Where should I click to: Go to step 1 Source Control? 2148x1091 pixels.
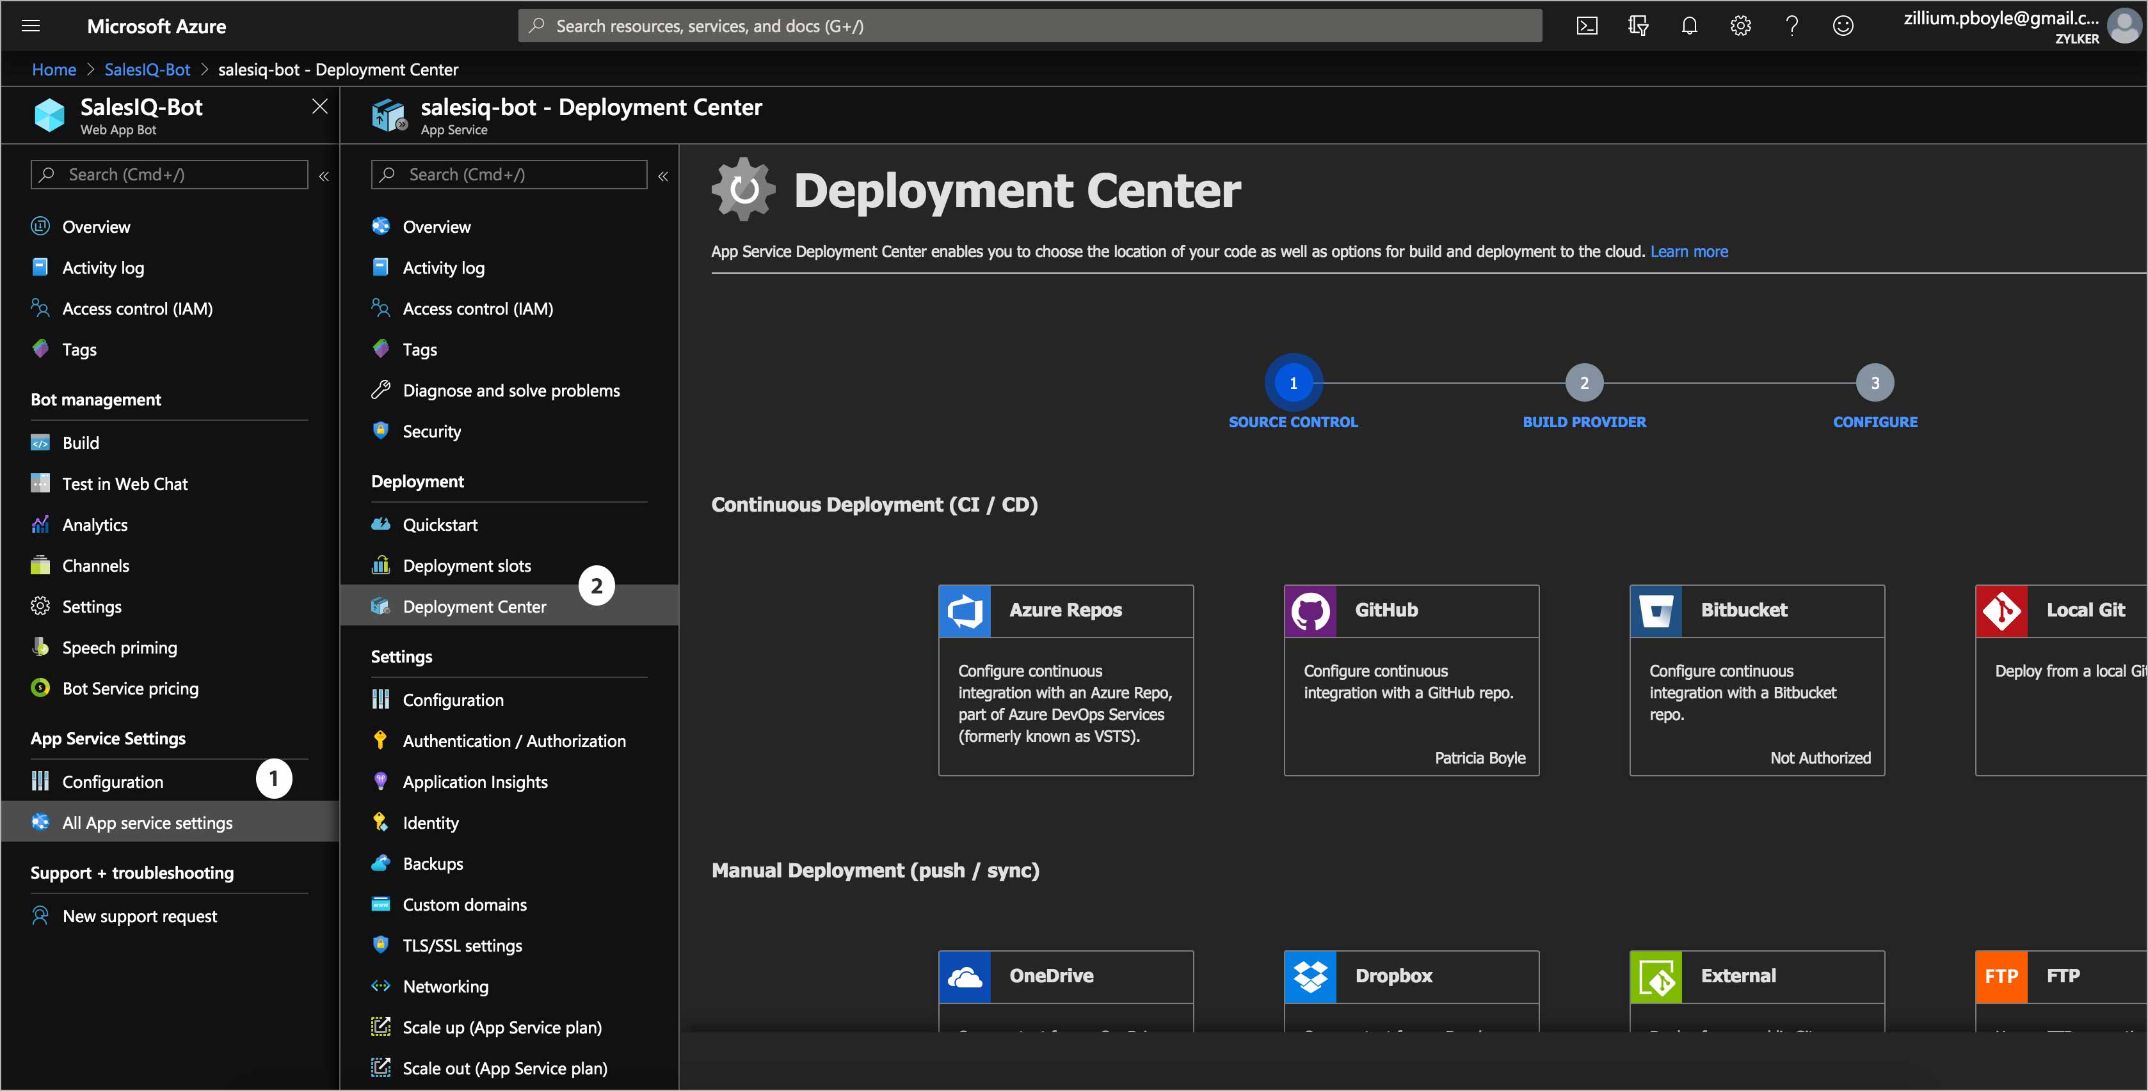point(1294,382)
